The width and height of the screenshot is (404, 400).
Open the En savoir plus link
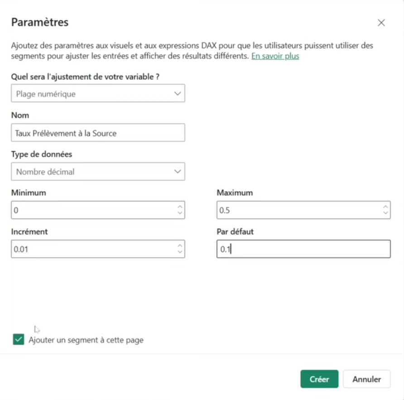pos(275,56)
